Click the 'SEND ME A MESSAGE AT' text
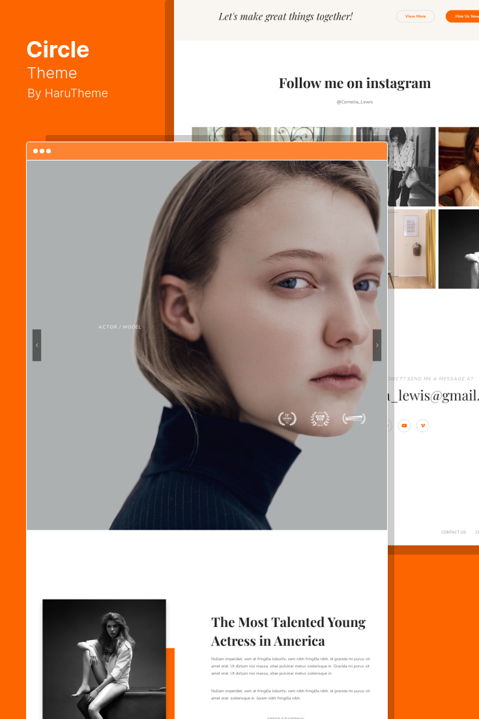The height and width of the screenshot is (719, 479). tap(440, 379)
